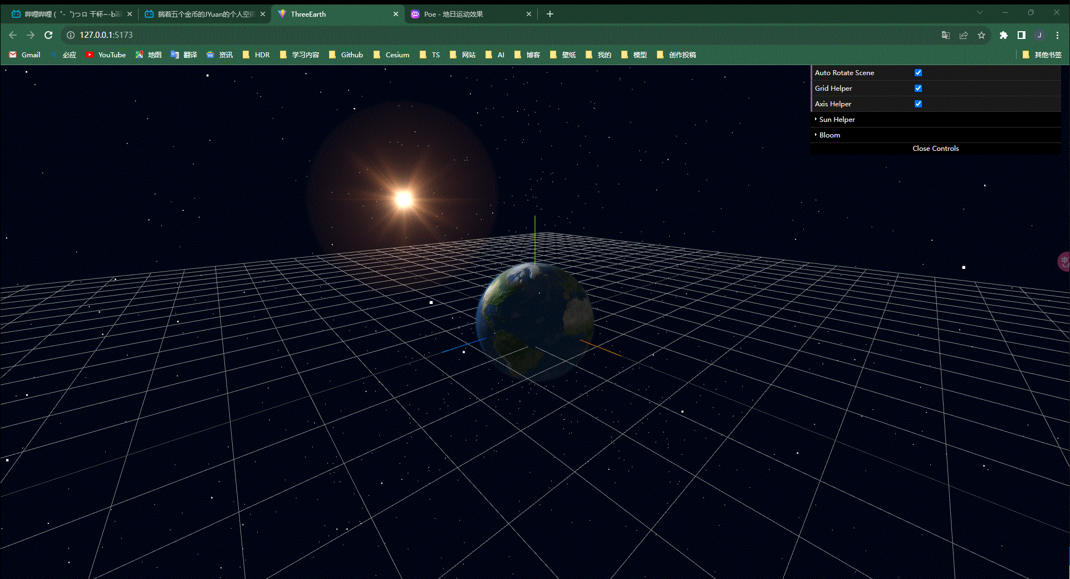1070x579 pixels.
Task: Open the extensions puzzle icon
Action: [x=1003, y=35]
